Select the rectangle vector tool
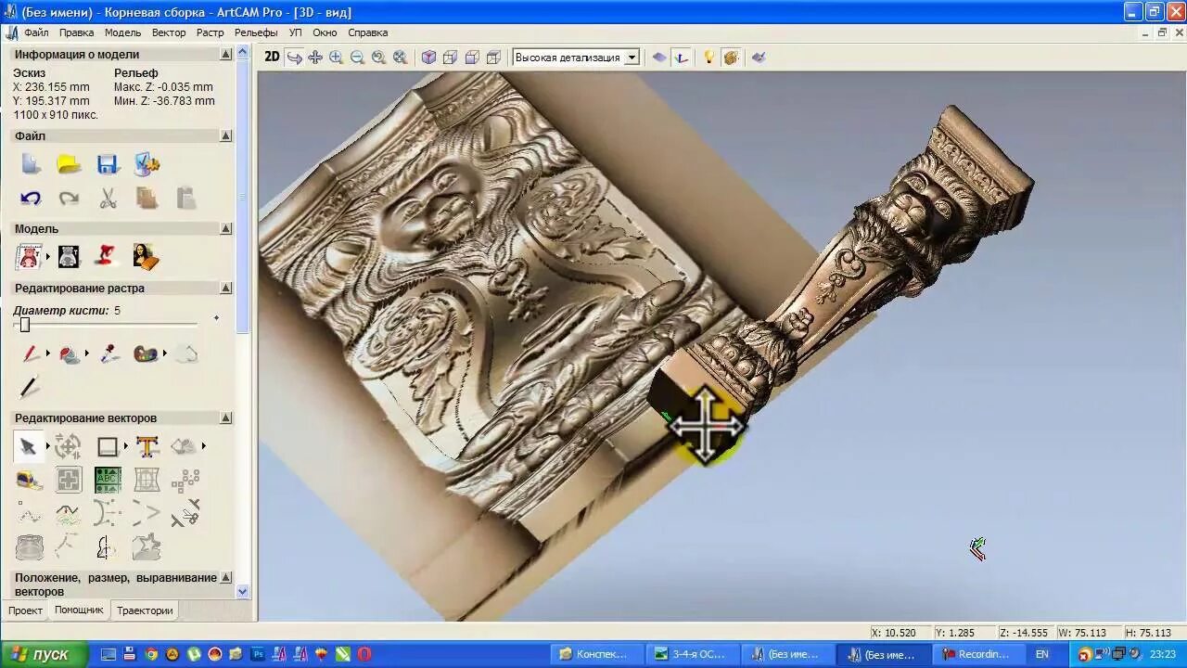1187x668 pixels. point(108,446)
